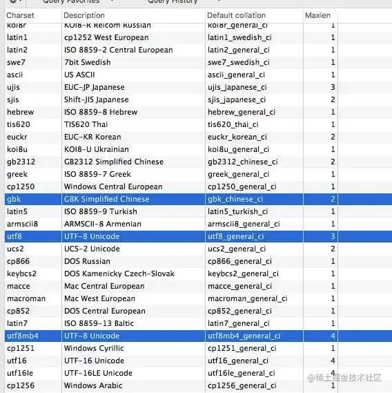Click 'DOS Kamenicky Czech-Slovak' description
The width and height of the screenshot is (392, 393).
[x=119, y=274]
